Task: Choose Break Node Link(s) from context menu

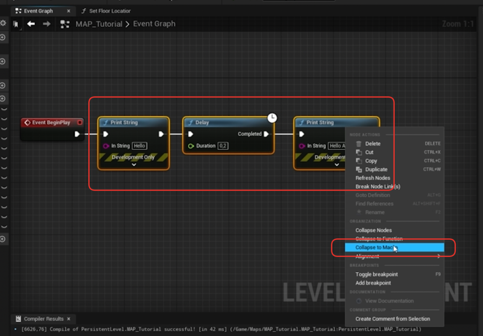Action: tap(394, 187)
